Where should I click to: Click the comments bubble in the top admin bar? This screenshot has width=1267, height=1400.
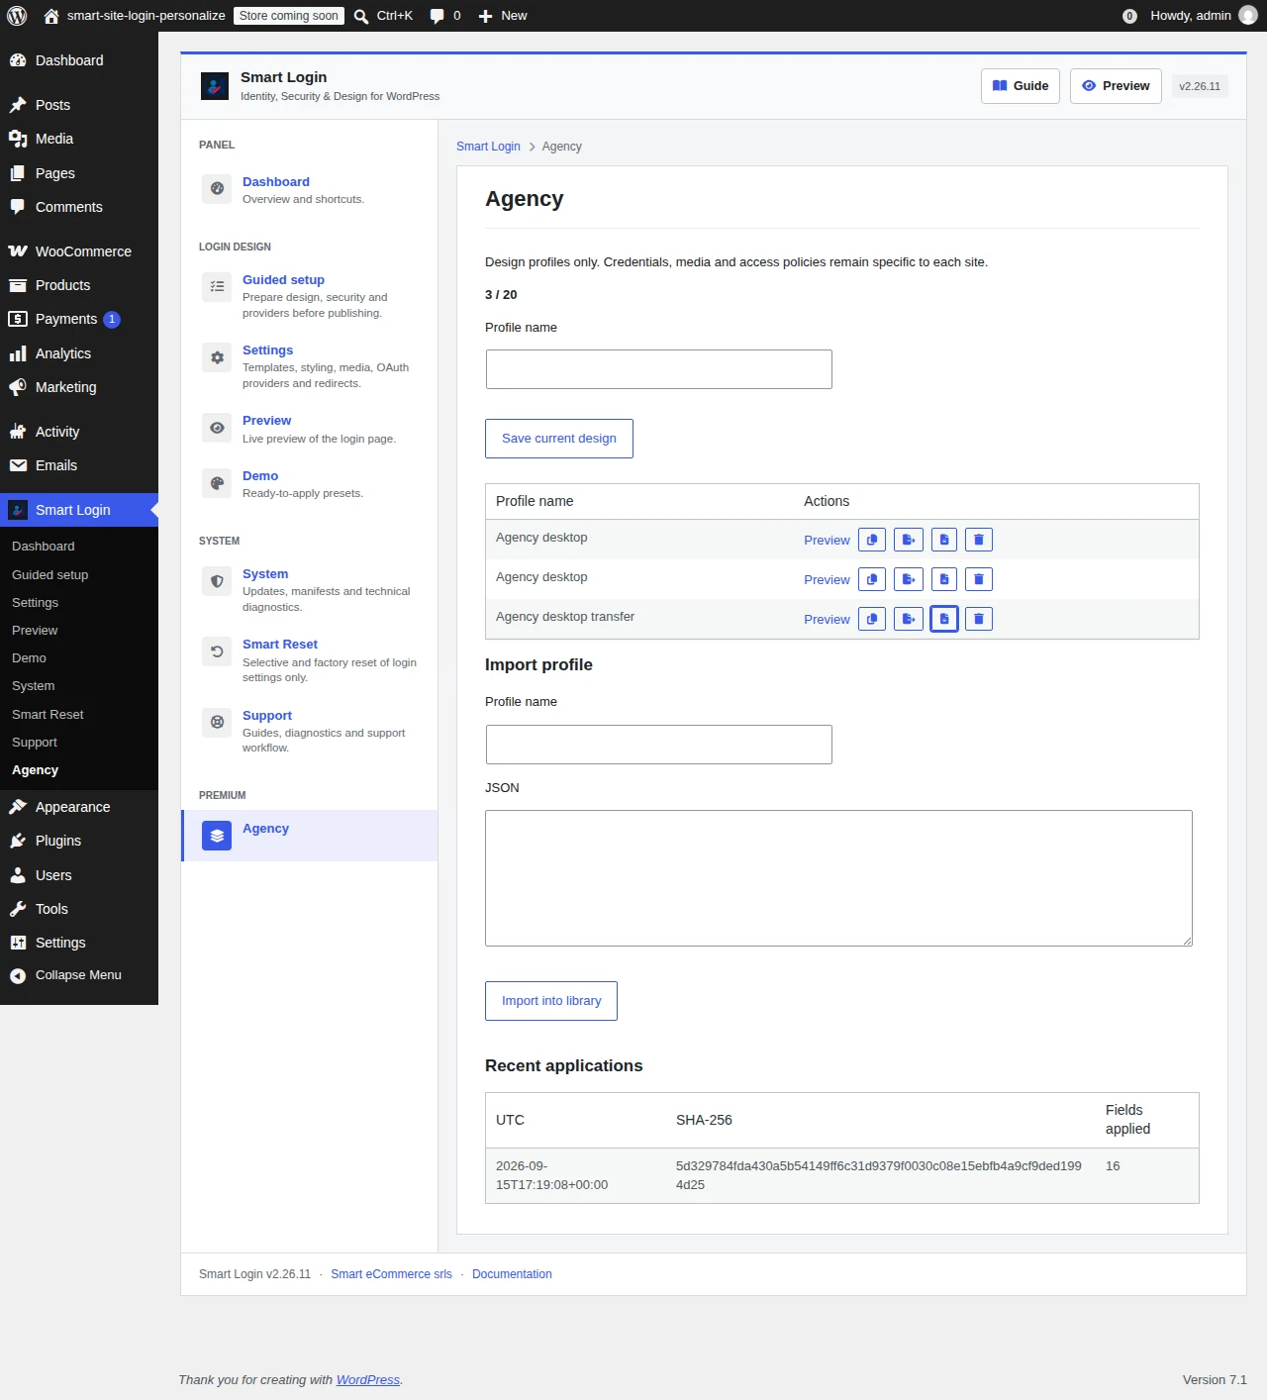(437, 16)
